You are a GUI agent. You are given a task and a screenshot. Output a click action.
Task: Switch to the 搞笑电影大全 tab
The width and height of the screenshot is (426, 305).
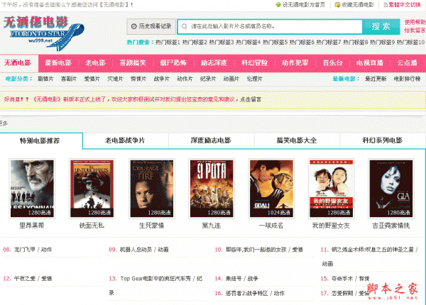(297, 140)
